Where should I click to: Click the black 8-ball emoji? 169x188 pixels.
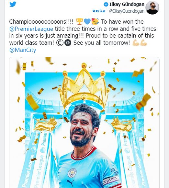point(68,43)
